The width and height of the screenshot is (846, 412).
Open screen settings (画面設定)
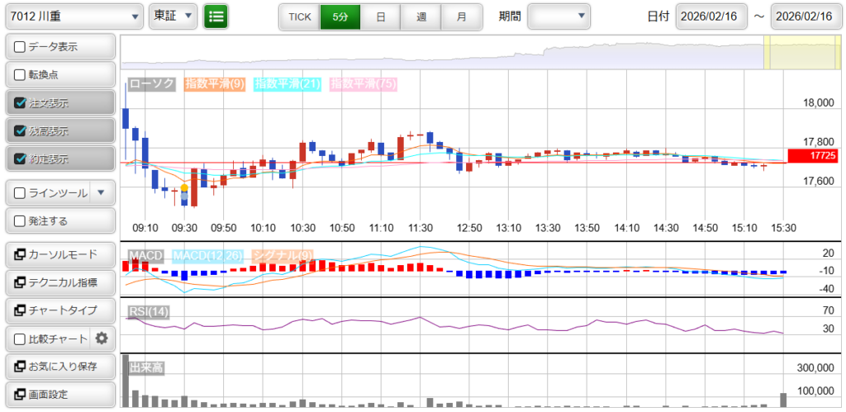(x=59, y=395)
